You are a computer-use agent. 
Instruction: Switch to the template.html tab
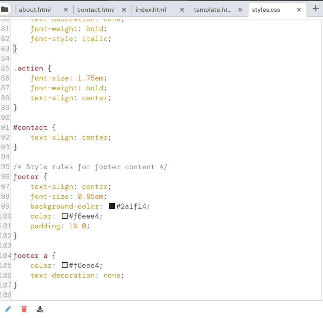213,10
